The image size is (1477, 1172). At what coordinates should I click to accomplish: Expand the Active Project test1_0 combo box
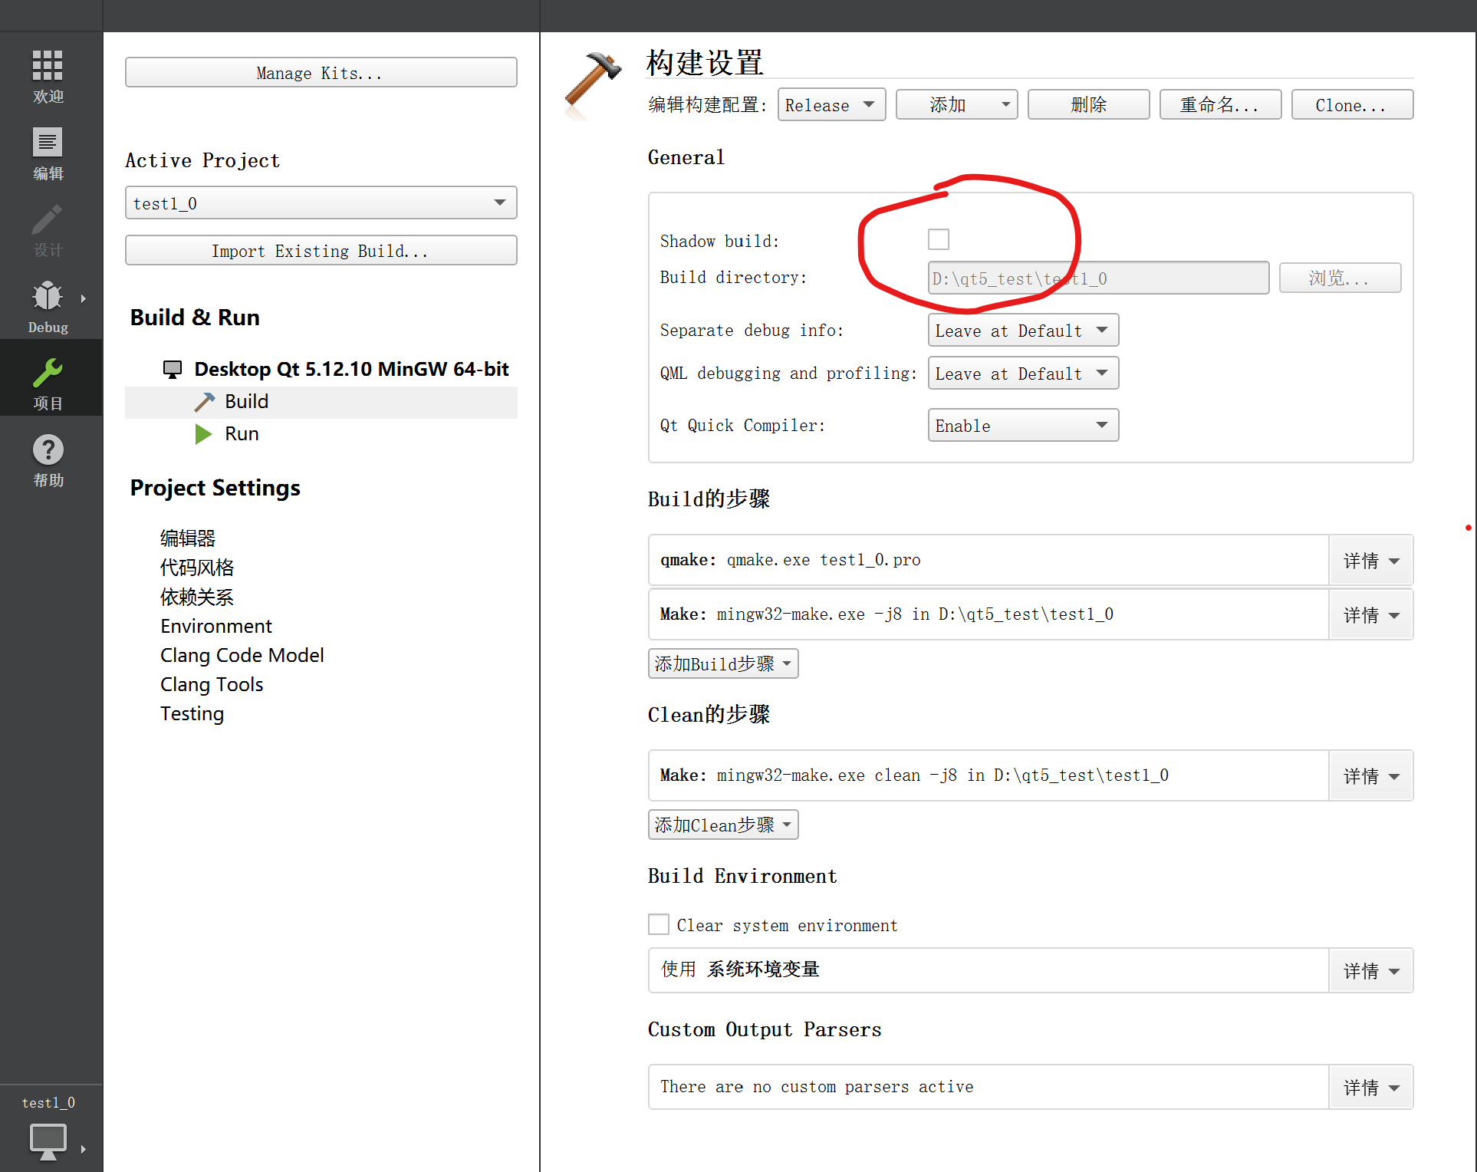pyautogui.click(x=321, y=203)
